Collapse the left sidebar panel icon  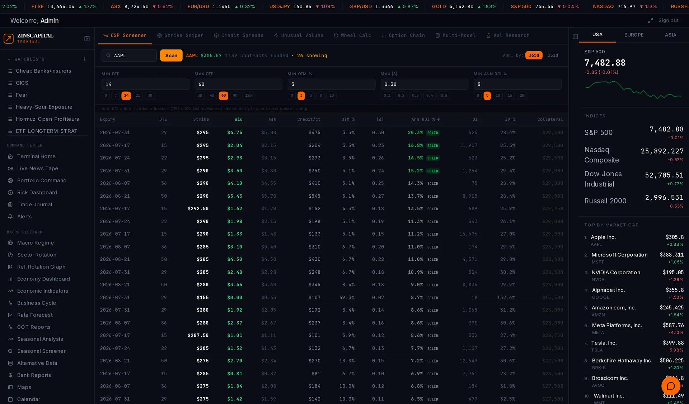coord(87,39)
